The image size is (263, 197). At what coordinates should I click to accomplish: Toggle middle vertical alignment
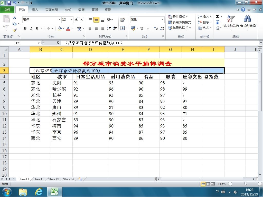tap(96, 20)
